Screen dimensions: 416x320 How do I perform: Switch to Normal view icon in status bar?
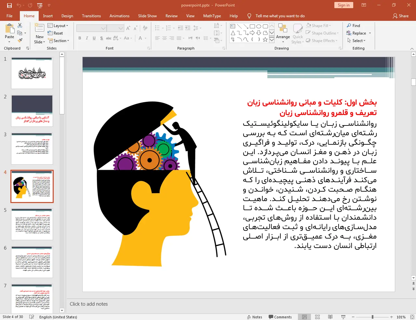point(304,317)
